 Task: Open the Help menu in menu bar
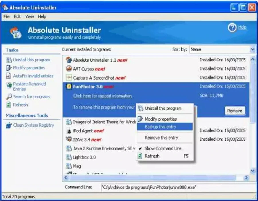point(42,16)
